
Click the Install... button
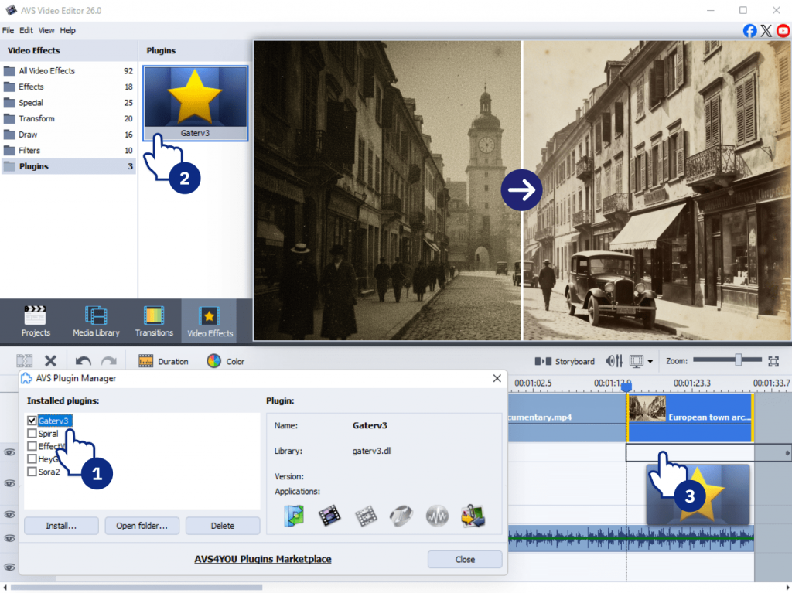(x=61, y=526)
